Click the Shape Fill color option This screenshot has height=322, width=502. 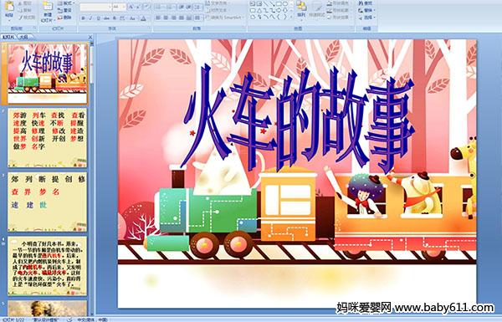click(x=339, y=3)
